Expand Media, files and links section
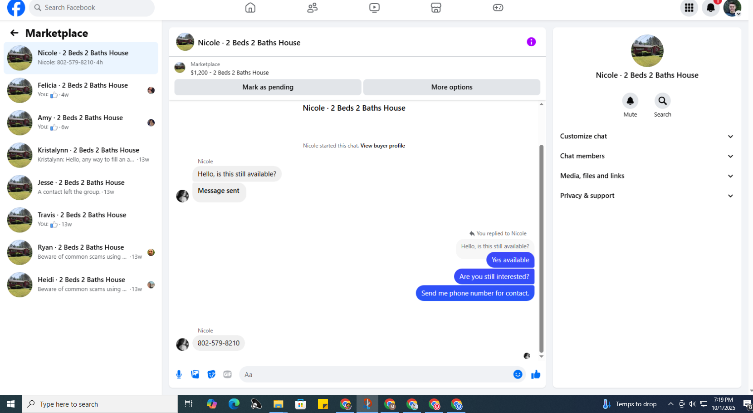The height and width of the screenshot is (413, 753). pos(647,176)
